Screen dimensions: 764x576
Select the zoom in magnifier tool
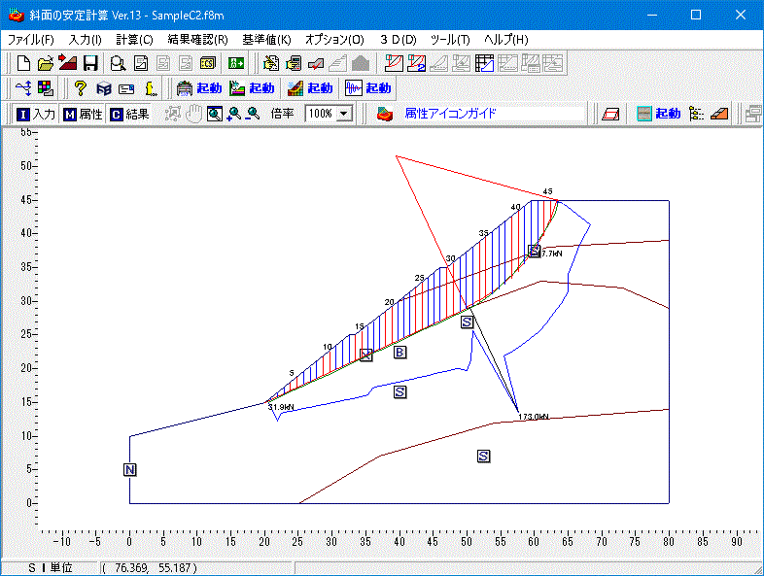pos(233,114)
